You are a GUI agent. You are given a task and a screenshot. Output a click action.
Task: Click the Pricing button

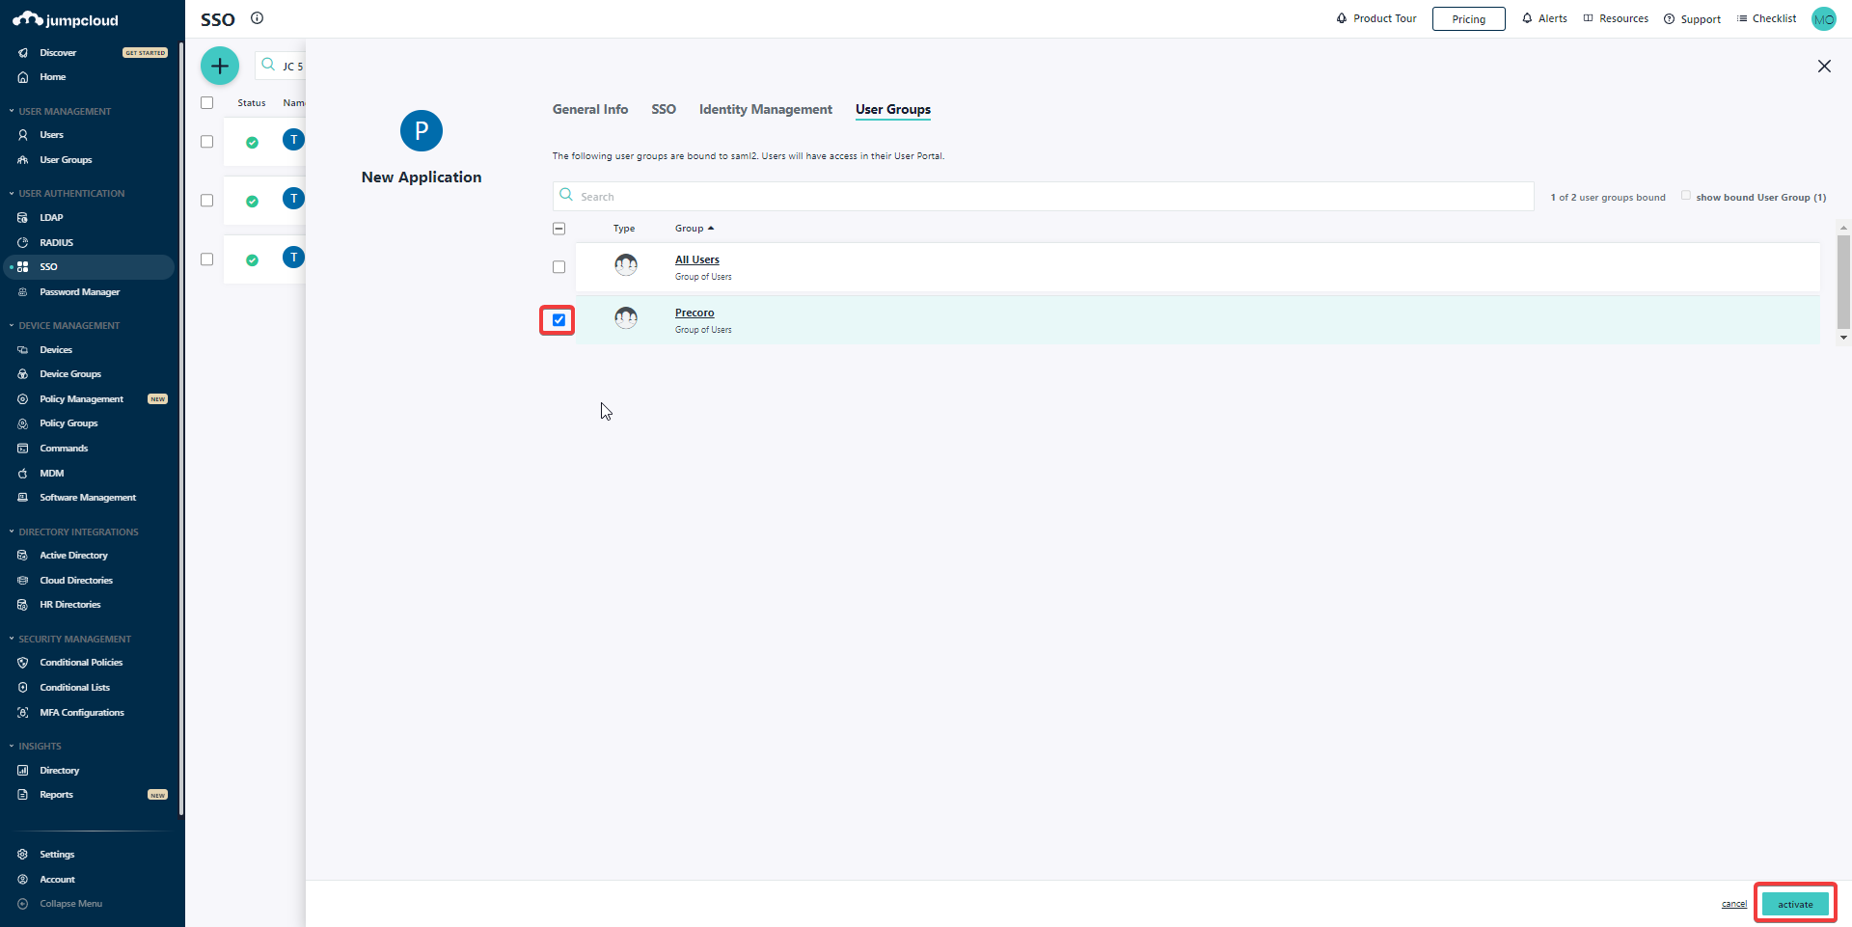coord(1469,19)
